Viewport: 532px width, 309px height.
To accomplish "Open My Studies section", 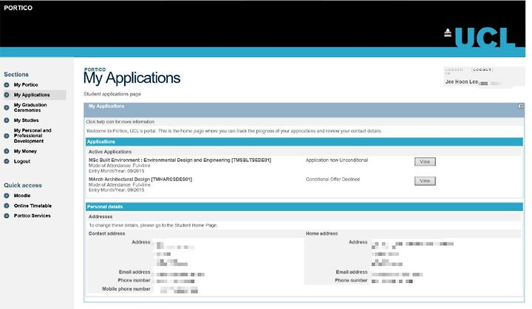I will pyautogui.click(x=26, y=120).
